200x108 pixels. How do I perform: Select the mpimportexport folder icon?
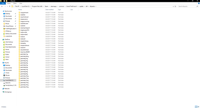19,28
